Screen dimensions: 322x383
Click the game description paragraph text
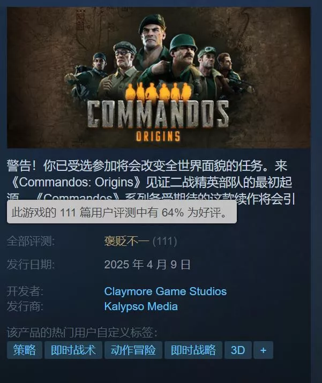(152, 183)
